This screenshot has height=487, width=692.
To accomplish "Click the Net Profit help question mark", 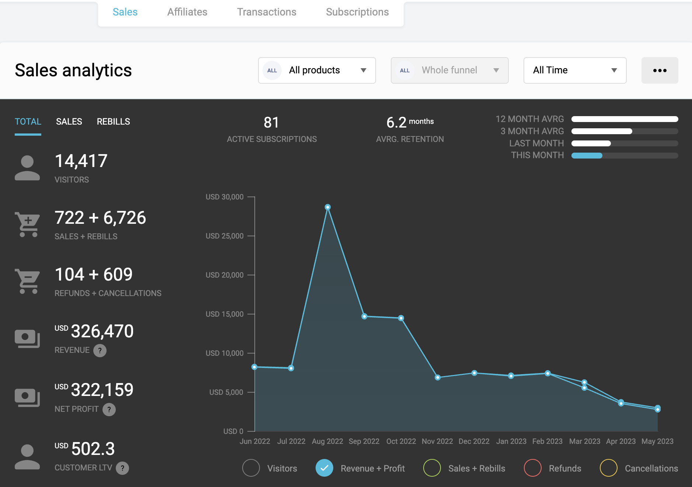I will [x=109, y=410].
